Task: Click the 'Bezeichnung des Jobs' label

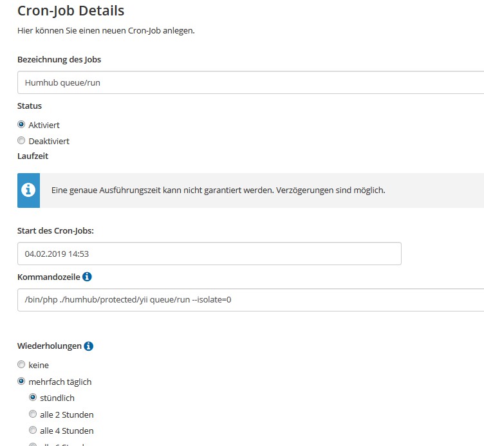Action: (59, 59)
